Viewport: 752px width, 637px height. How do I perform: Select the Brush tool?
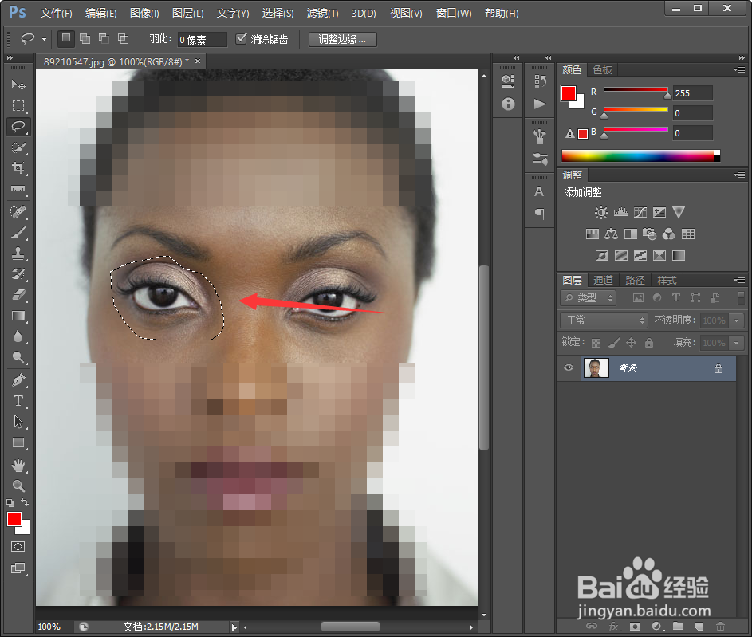point(18,233)
